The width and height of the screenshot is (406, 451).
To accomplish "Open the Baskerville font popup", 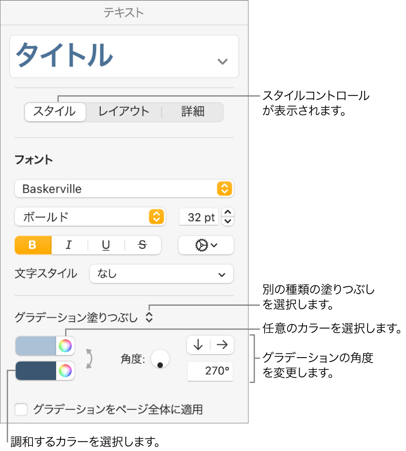I will (124, 189).
